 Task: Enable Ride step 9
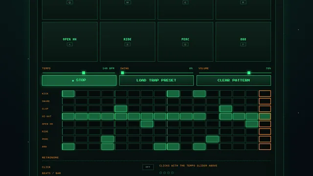173,132
